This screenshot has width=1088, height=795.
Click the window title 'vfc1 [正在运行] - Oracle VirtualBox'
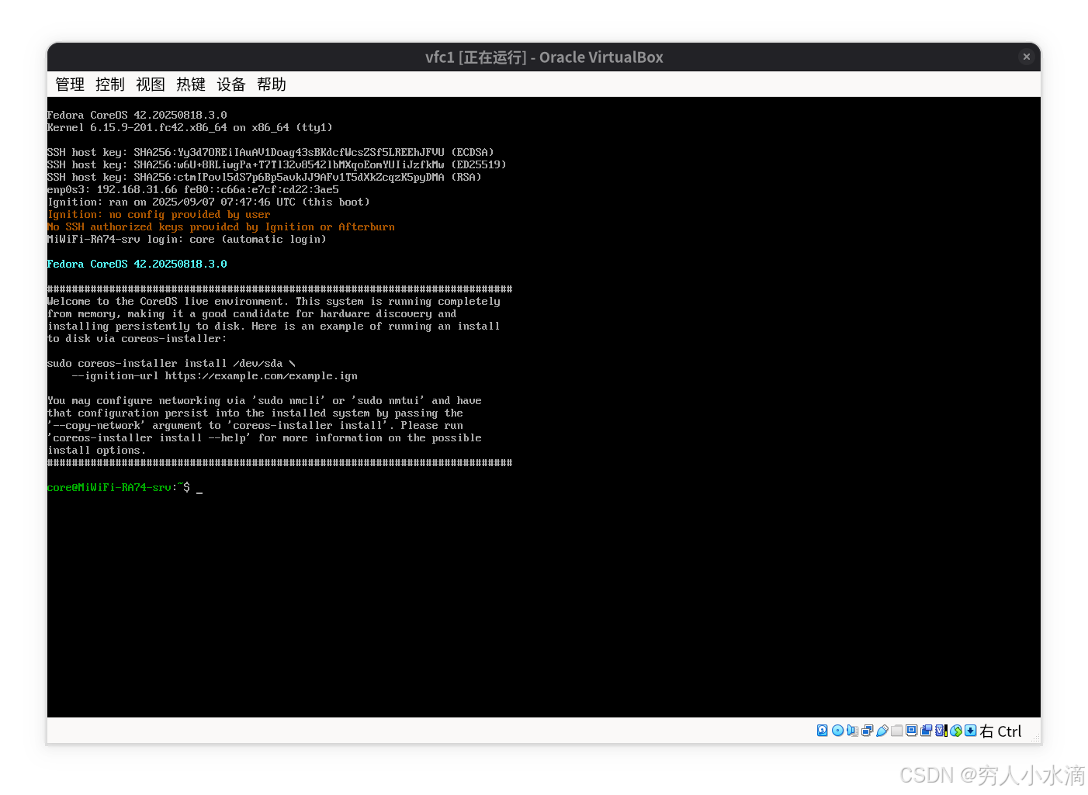[x=544, y=57]
